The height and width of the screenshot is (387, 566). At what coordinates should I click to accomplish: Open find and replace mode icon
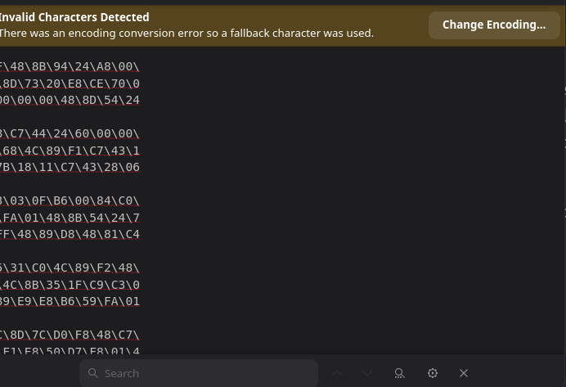pos(399,373)
